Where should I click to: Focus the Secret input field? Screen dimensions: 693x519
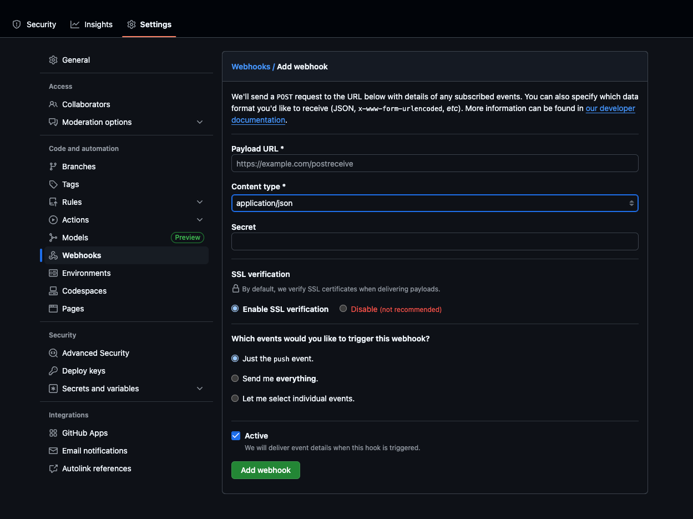tap(435, 241)
